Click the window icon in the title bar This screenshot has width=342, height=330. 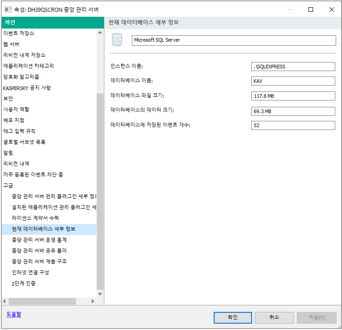[x=8, y=10]
